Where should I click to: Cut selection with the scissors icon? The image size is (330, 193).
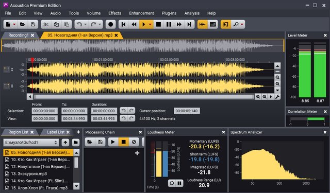coord(46,24)
